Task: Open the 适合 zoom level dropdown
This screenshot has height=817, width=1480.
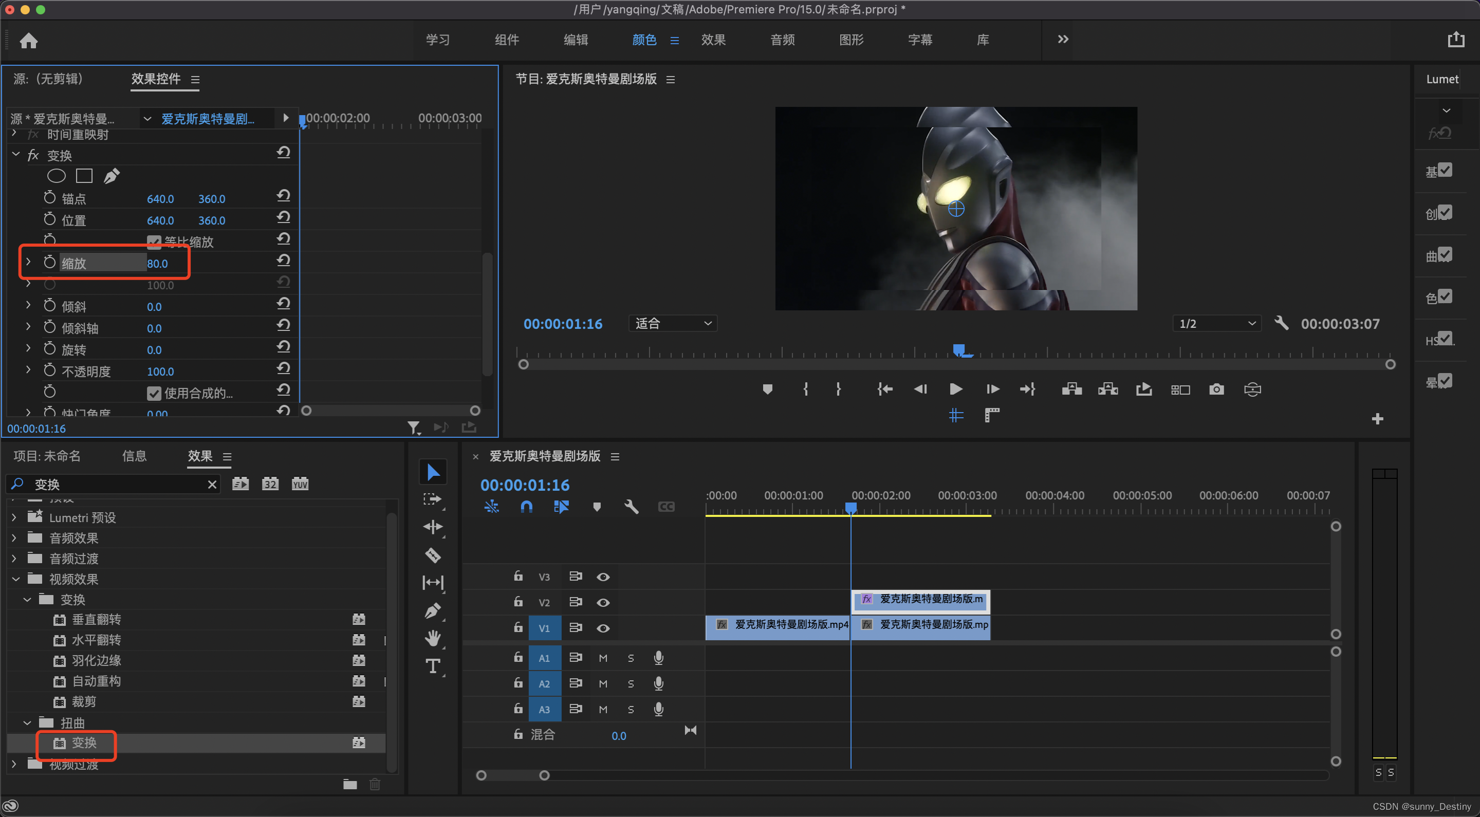Action: point(673,324)
